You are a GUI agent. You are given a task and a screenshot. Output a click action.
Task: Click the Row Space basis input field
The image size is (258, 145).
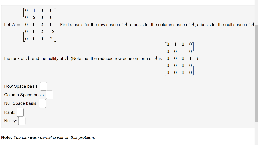pyautogui.click(x=43, y=86)
